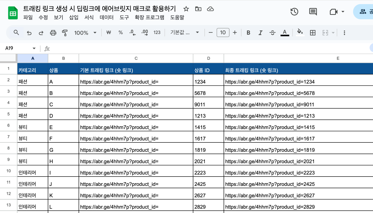Format cell as Korean won currency
The width and height of the screenshot is (373, 213).
coord(108,33)
